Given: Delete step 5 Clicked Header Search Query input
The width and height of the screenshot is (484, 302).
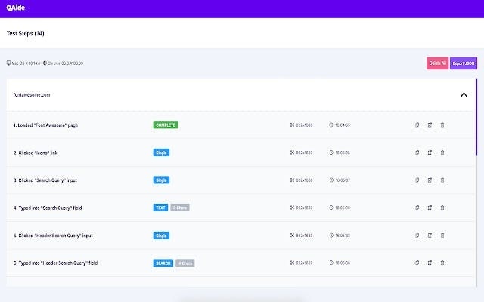Looking at the screenshot, I should coord(442,236).
